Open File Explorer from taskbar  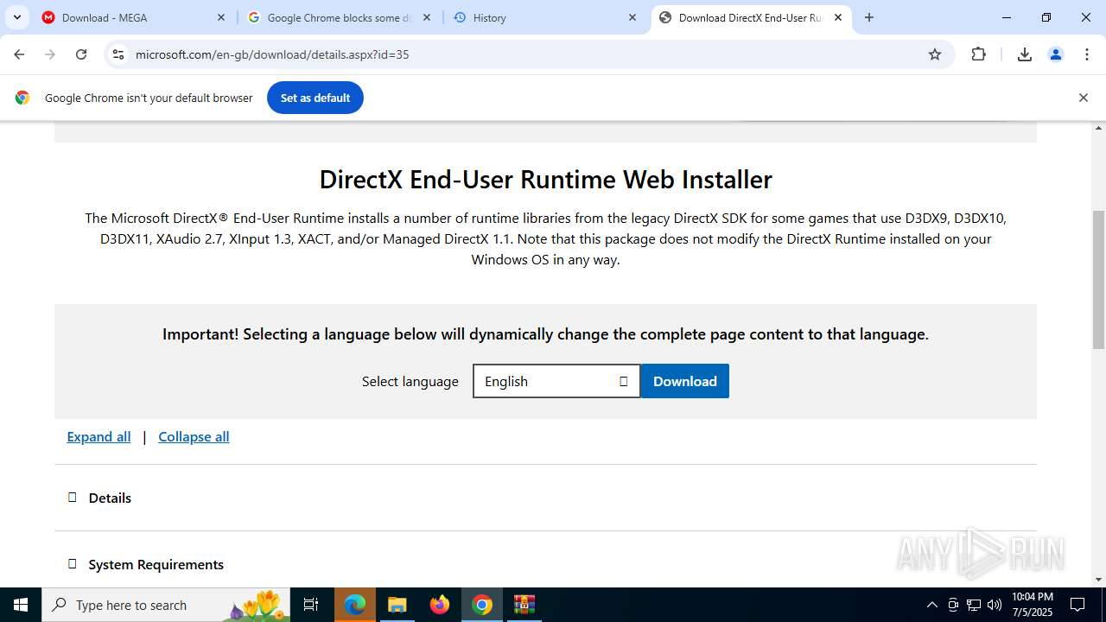[x=397, y=605]
